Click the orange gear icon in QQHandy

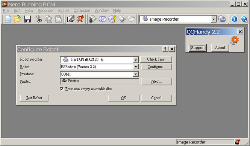coord(235,40)
